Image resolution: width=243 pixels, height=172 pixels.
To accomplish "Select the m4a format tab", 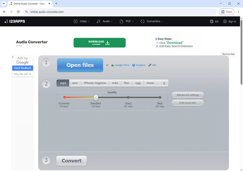I will pyautogui.click(x=115, y=83).
